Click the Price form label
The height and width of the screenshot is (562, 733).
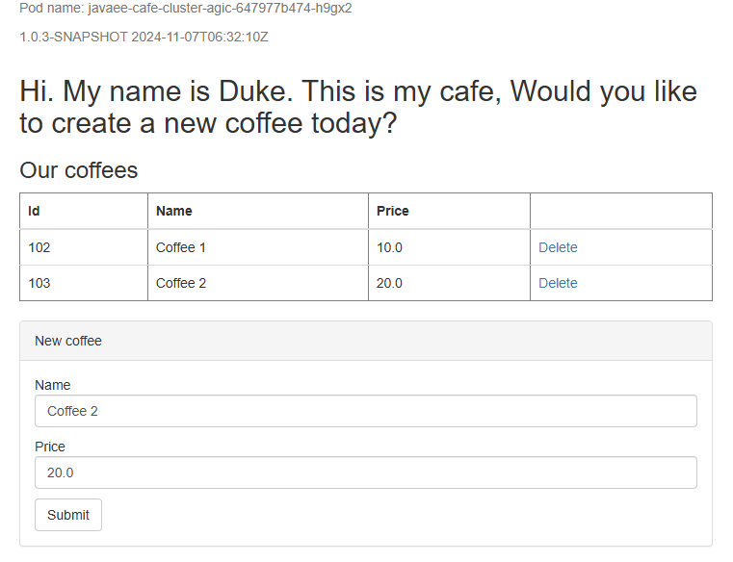pos(50,447)
